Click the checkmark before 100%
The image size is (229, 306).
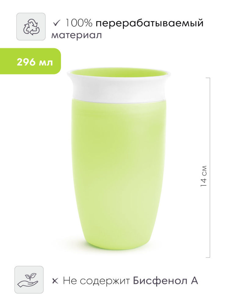point(56,23)
